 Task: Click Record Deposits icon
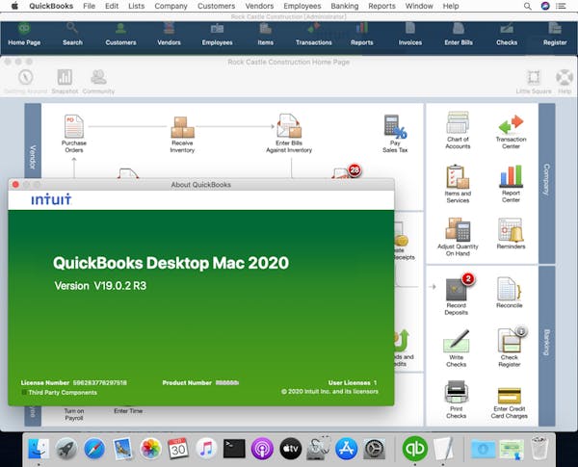[458, 289]
